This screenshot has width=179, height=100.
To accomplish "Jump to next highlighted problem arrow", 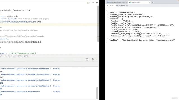I will coord(97,3).
